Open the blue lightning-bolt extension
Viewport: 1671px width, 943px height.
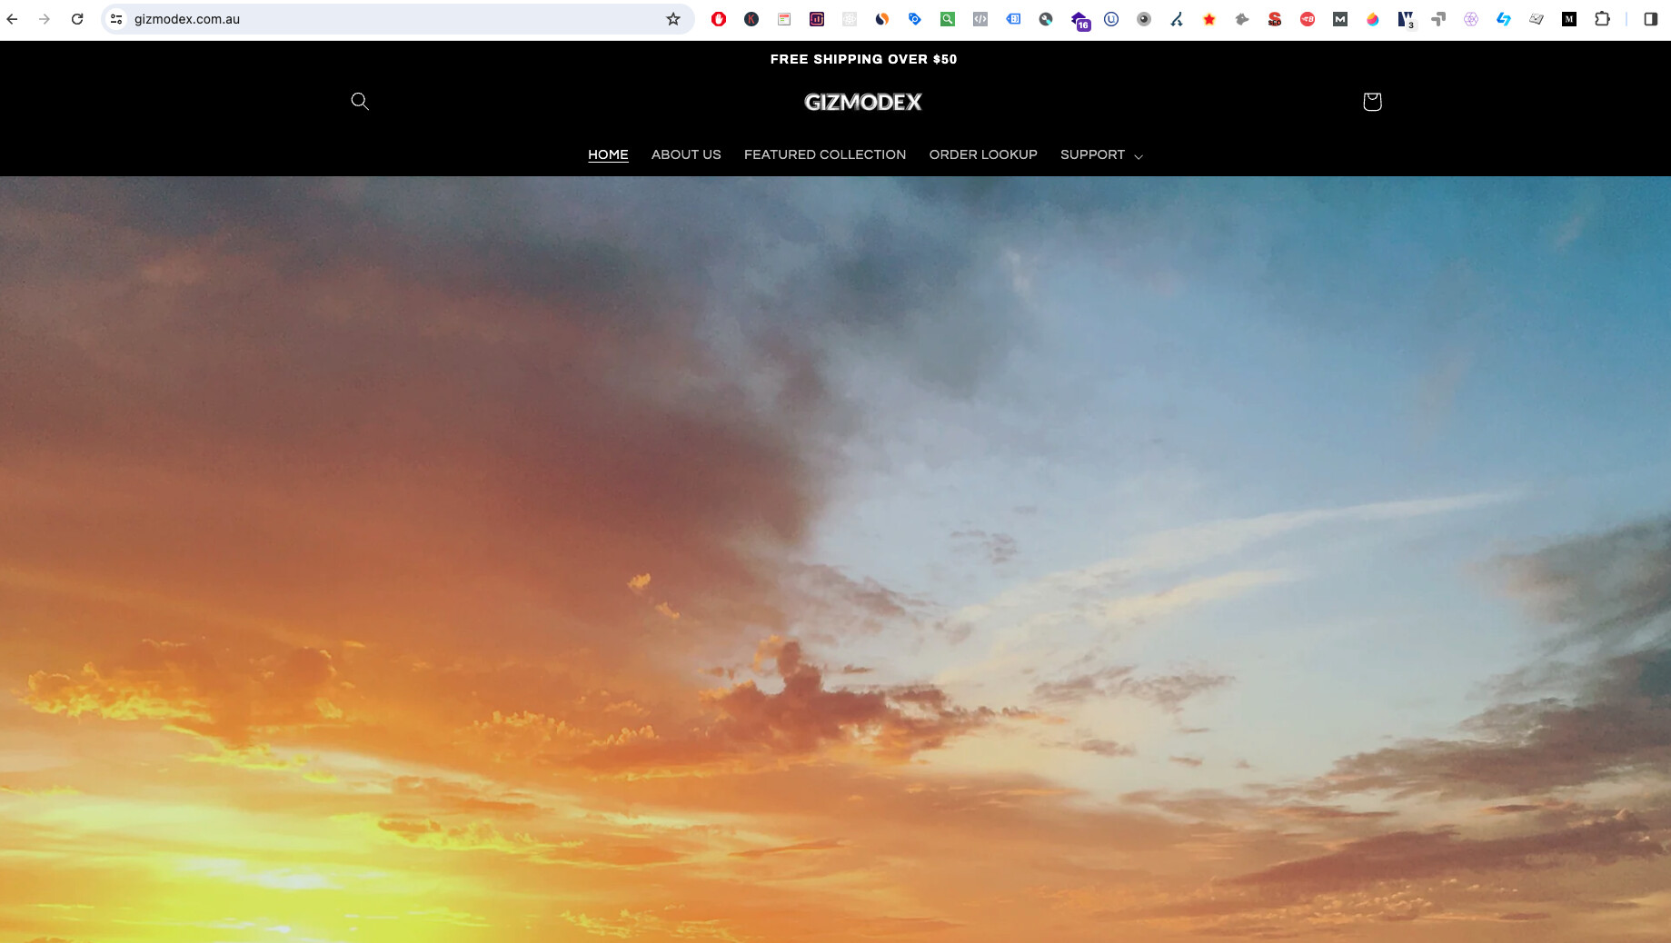pos(1504,19)
